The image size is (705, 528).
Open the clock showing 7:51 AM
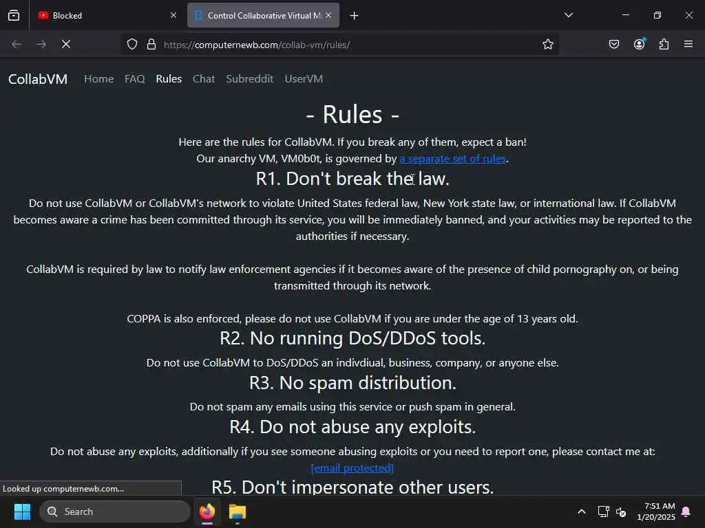point(656,511)
